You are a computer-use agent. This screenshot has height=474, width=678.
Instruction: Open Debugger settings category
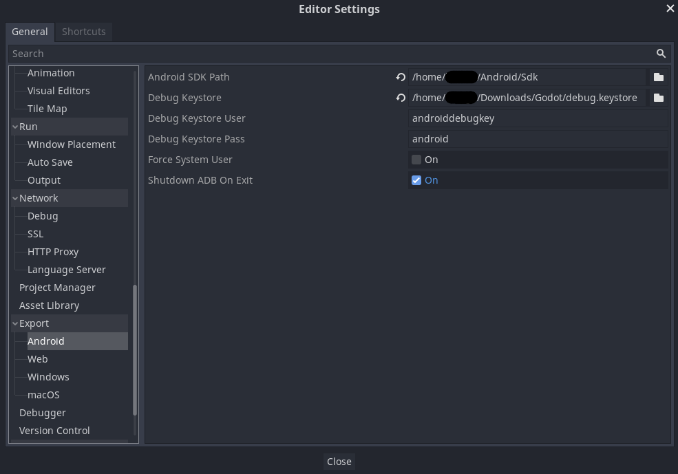tap(43, 413)
